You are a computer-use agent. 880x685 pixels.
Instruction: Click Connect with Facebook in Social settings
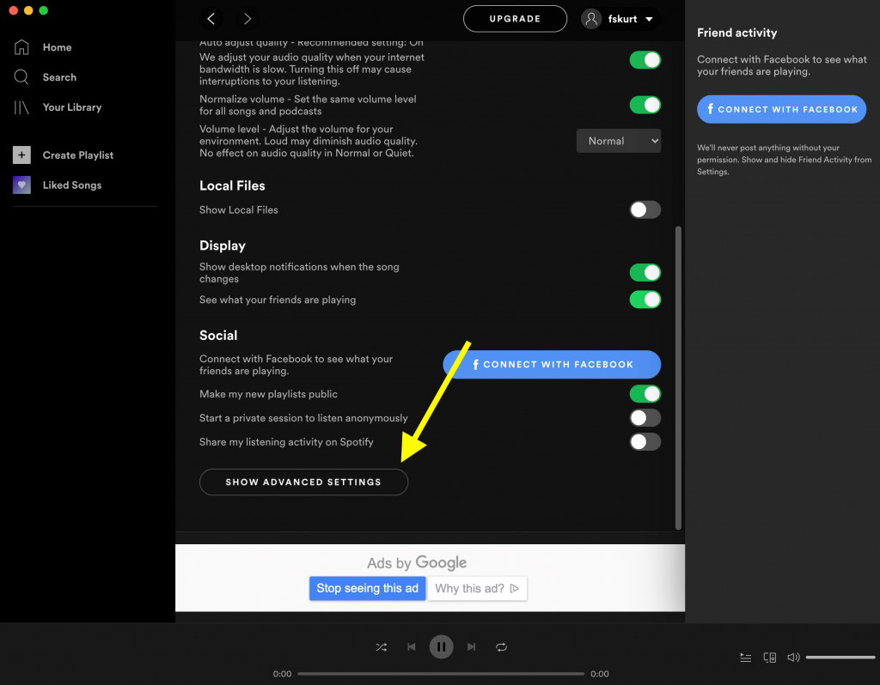coord(552,364)
